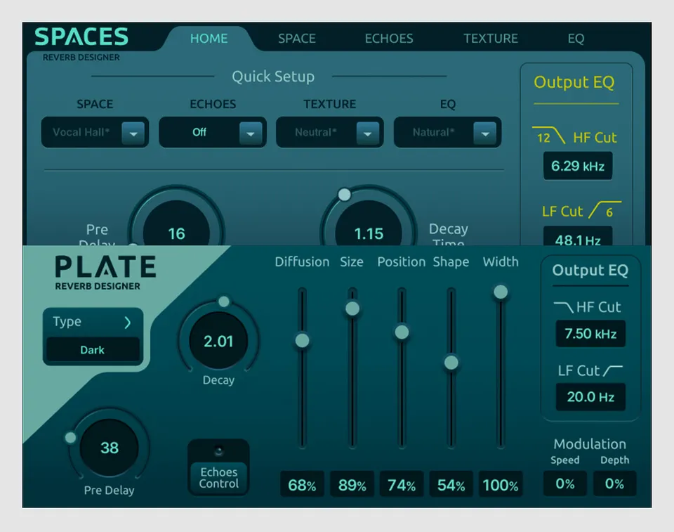Viewport: 674px width, 532px height.
Task: Click the Diffusion slider handle
Action: [x=302, y=340]
